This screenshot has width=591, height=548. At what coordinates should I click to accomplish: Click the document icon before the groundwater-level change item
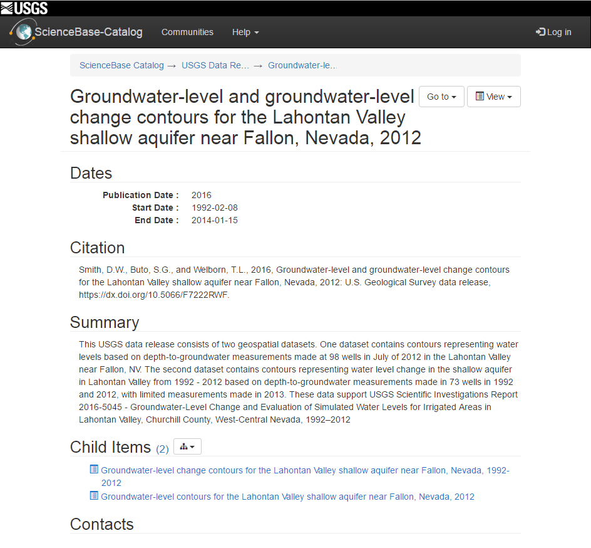94,469
